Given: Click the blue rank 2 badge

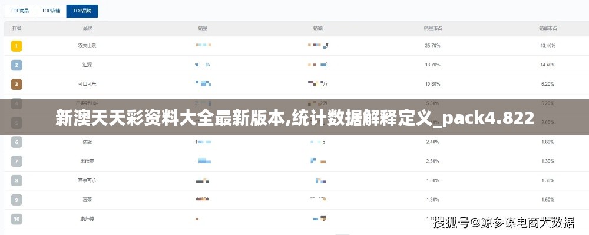Looking at the screenshot, I should coord(16,65).
